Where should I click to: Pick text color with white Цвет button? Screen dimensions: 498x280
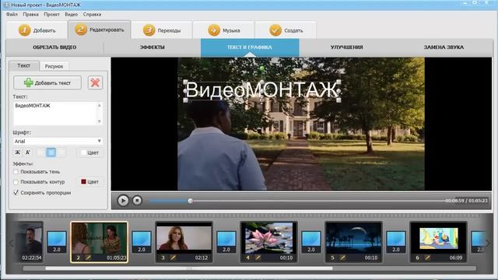[89, 152]
